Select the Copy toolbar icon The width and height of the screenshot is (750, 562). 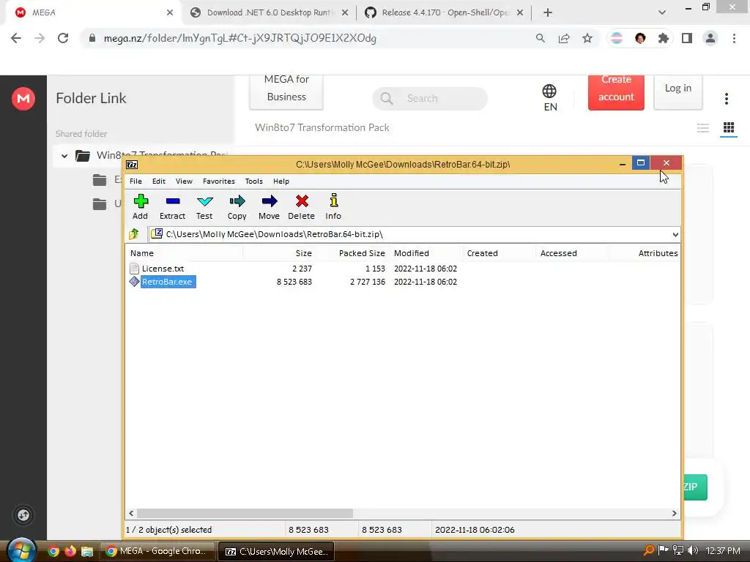[237, 207]
